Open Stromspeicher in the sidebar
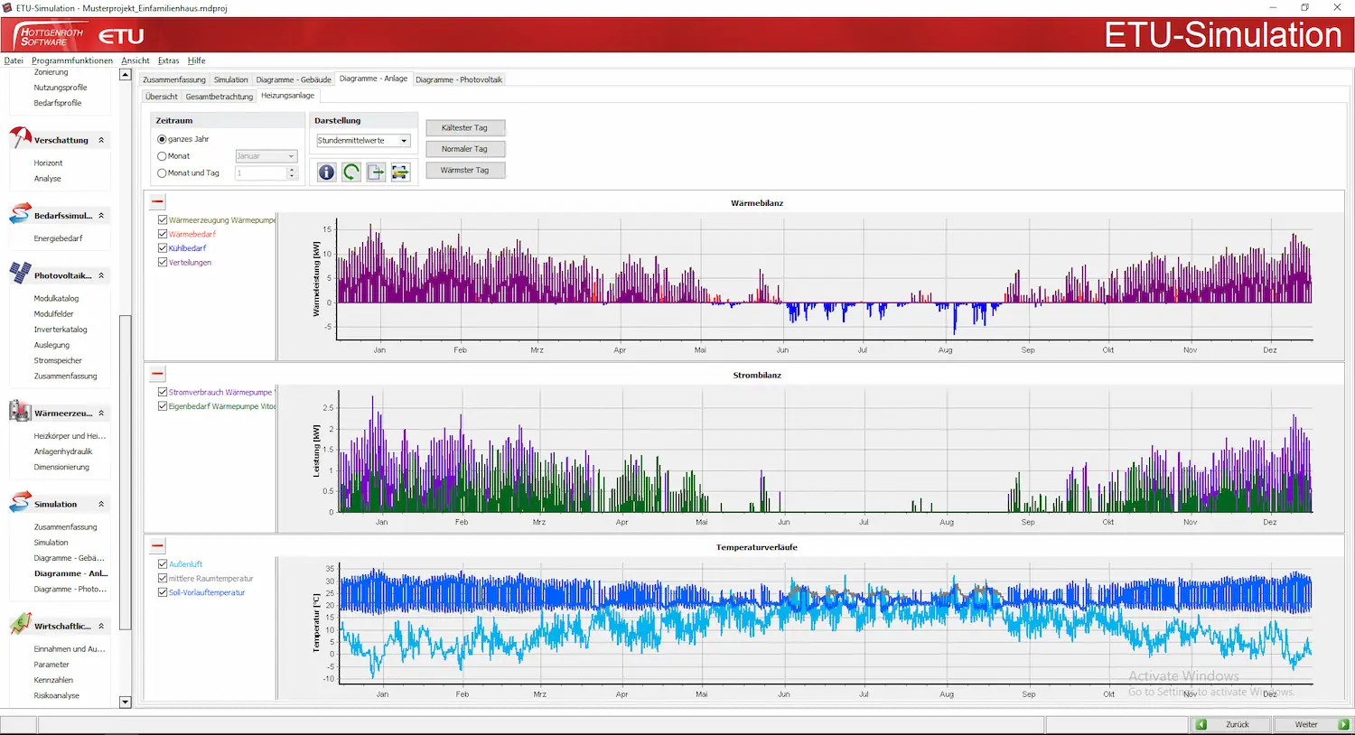 (58, 360)
